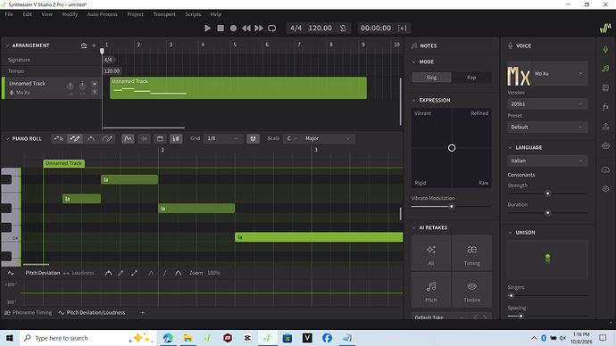Click the add track plus icon in Arrangement
Viewport: 616px width, 346px height.
coord(94,45)
